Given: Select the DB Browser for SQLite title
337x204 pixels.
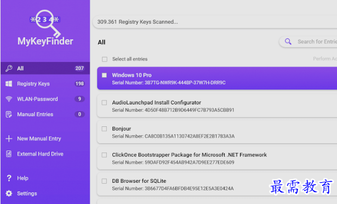Looking at the screenshot, I should [x=139, y=181].
